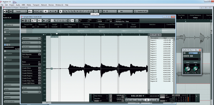Click the SHOW marker button on transport
The height and width of the screenshot is (105, 214).
[178, 95]
